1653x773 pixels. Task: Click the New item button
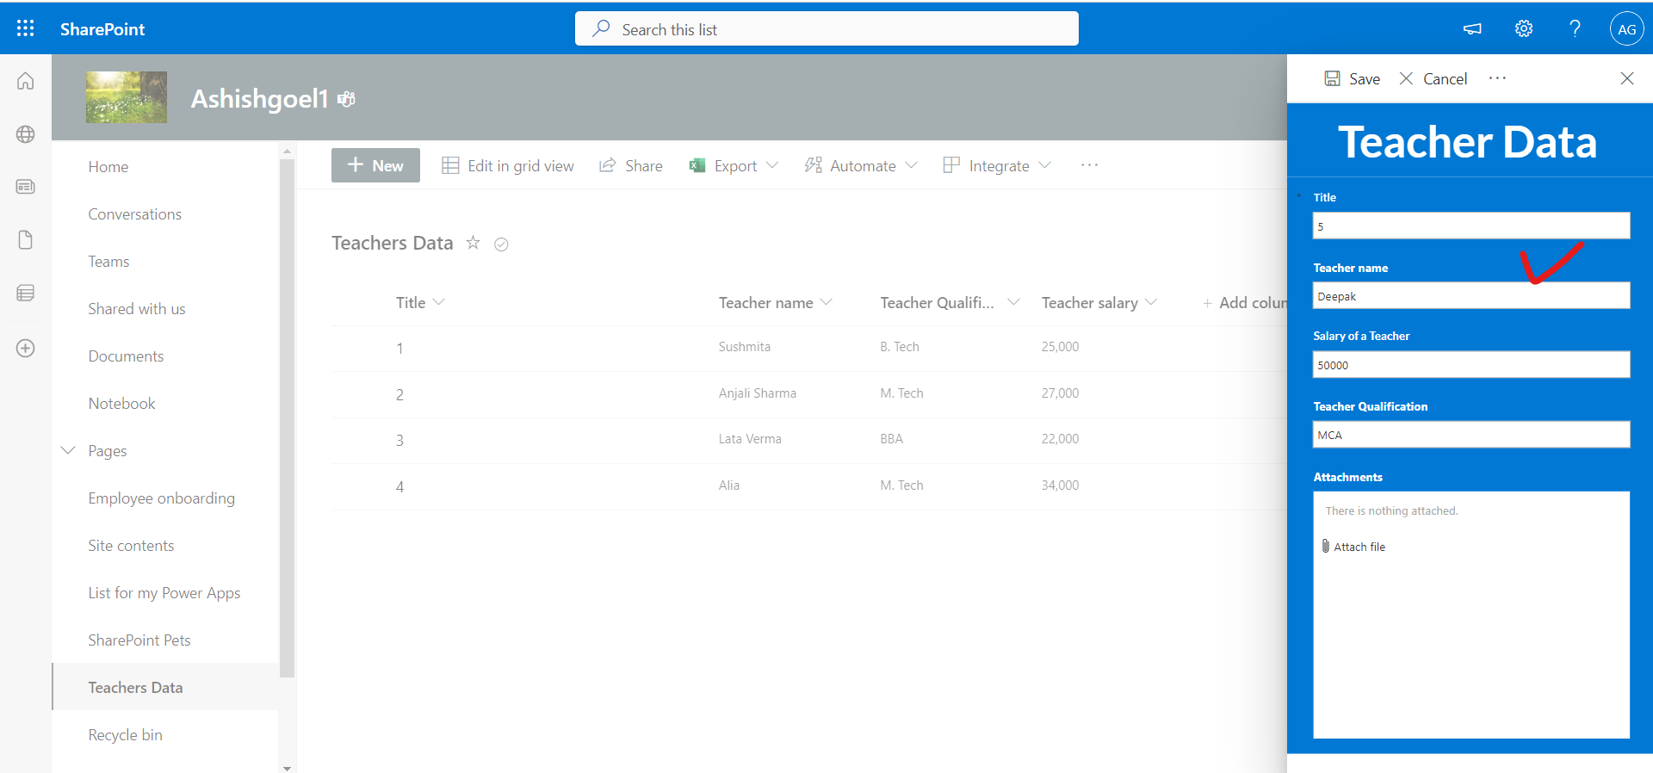[x=375, y=165]
